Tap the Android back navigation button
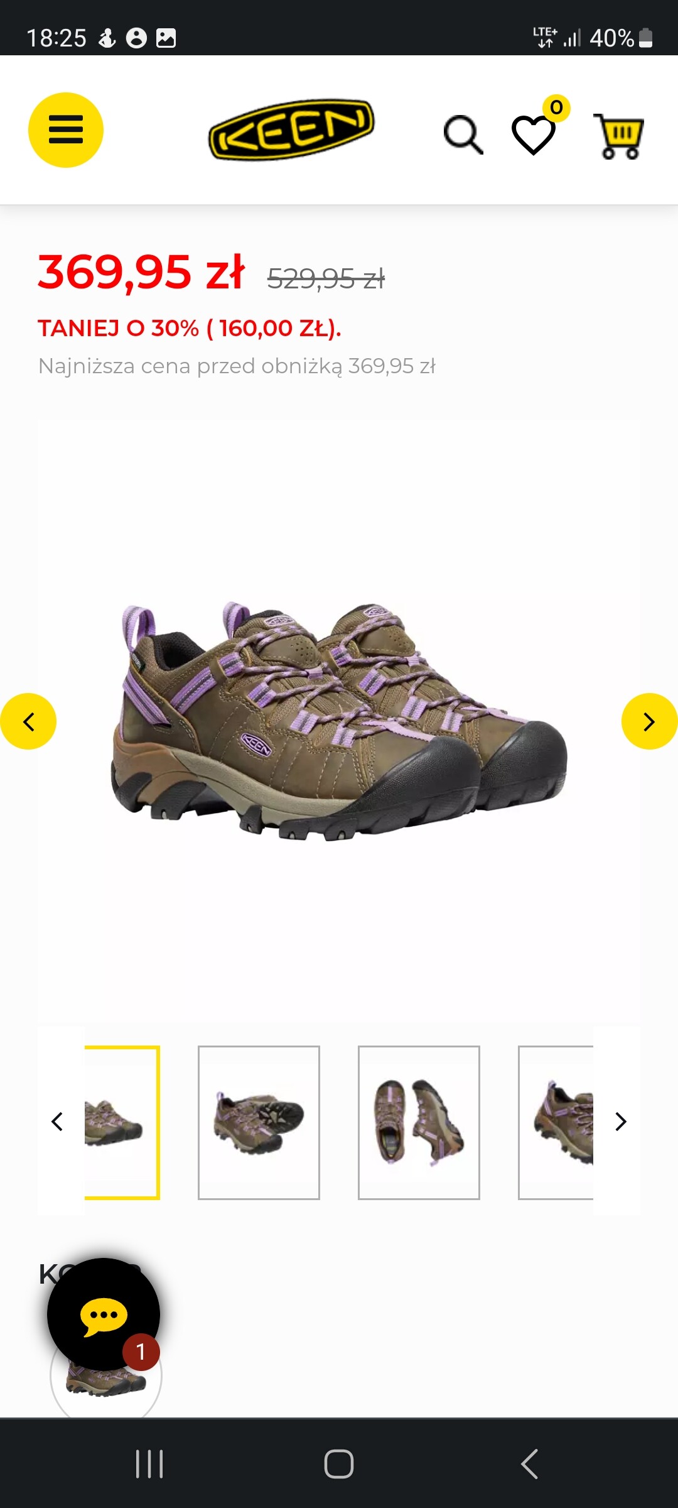The width and height of the screenshot is (678, 1508). click(529, 1464)
